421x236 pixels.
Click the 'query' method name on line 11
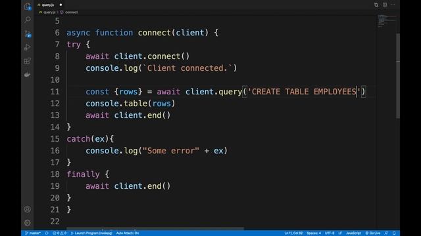(230, 92)
